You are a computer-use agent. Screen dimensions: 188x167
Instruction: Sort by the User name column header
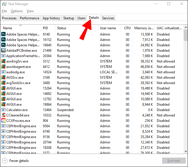click(109, 28)
